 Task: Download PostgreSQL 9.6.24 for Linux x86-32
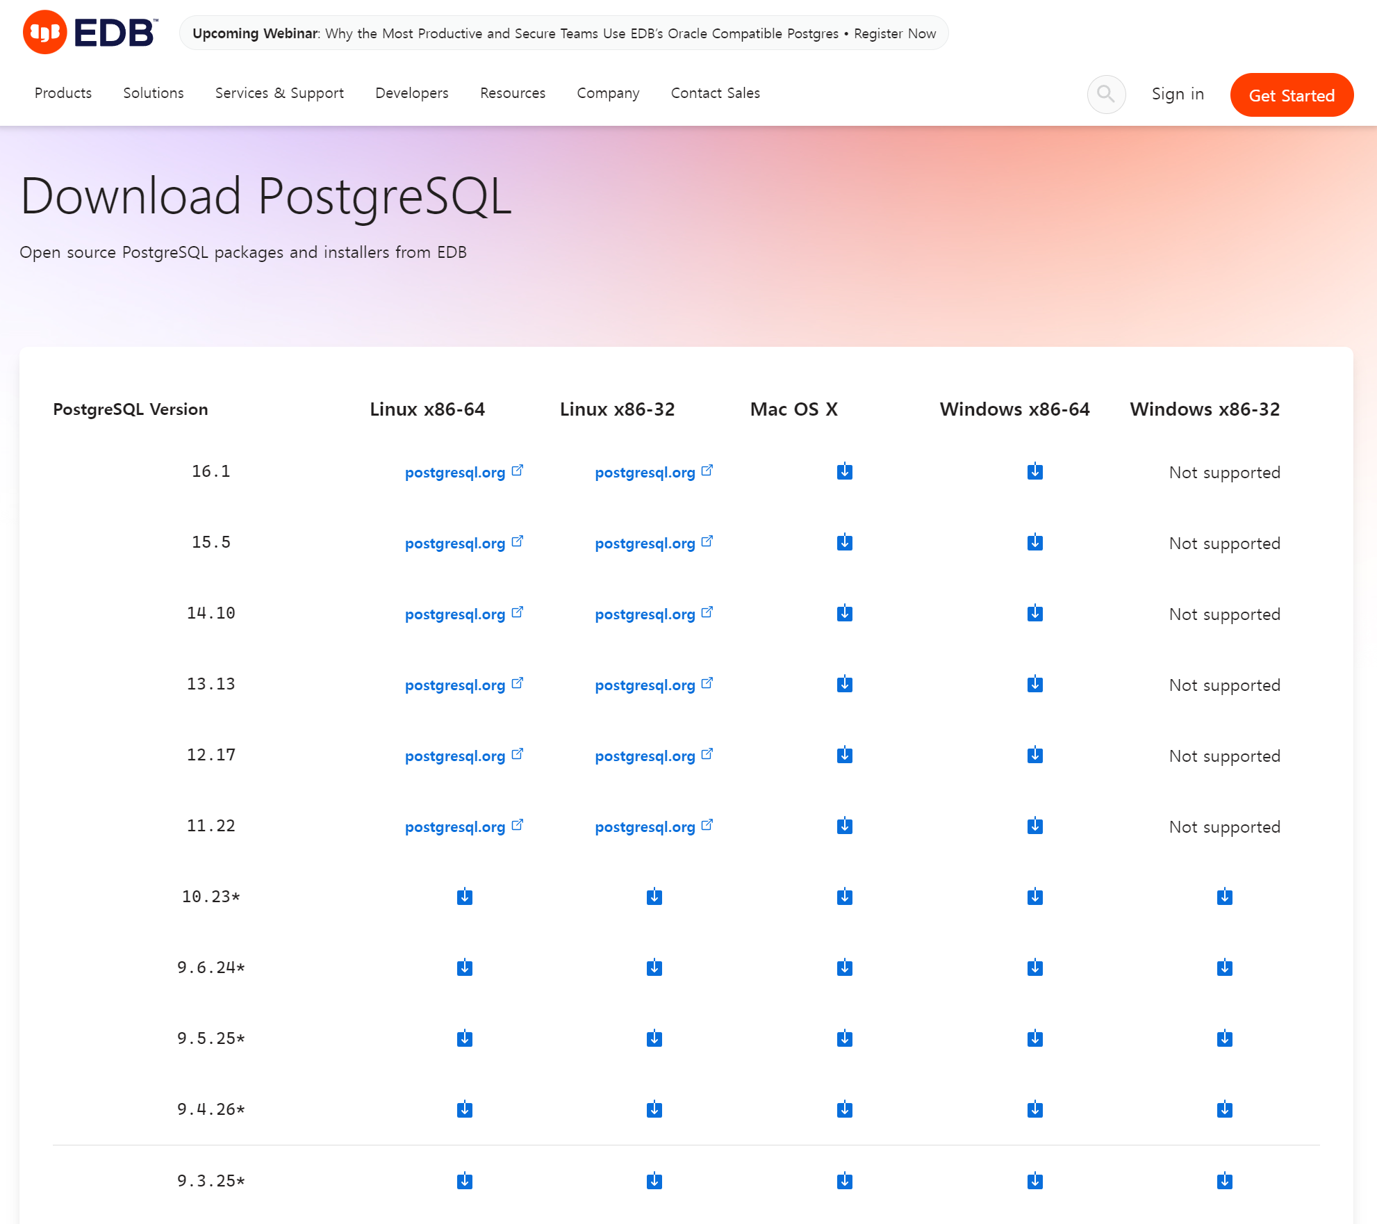pyautogui.click(x=654, y=968)
